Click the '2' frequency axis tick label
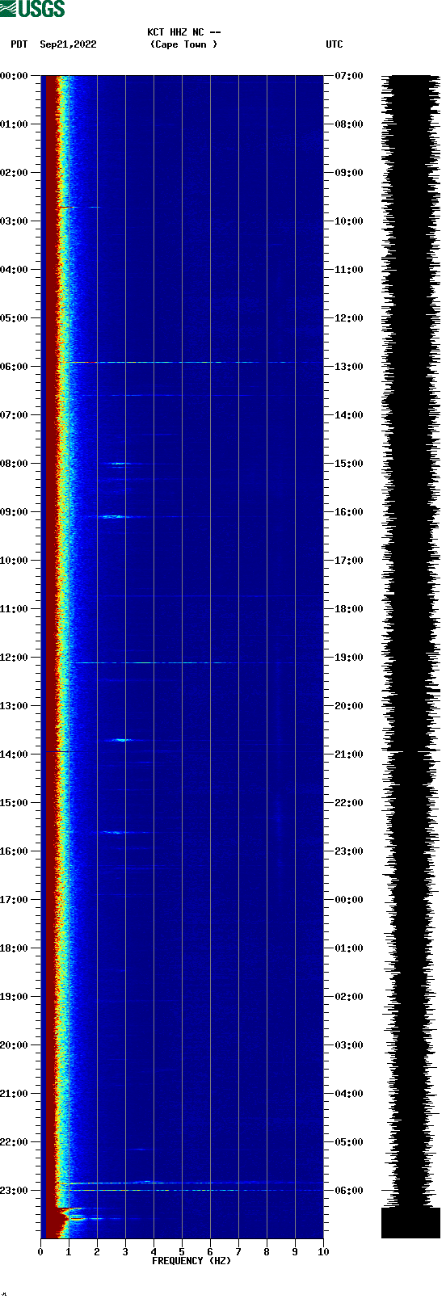446x1303 pixels. (97, 1252)
